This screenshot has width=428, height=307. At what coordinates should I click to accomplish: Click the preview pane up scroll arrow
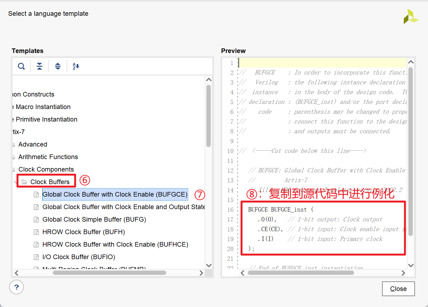click(x=411, y=62)
